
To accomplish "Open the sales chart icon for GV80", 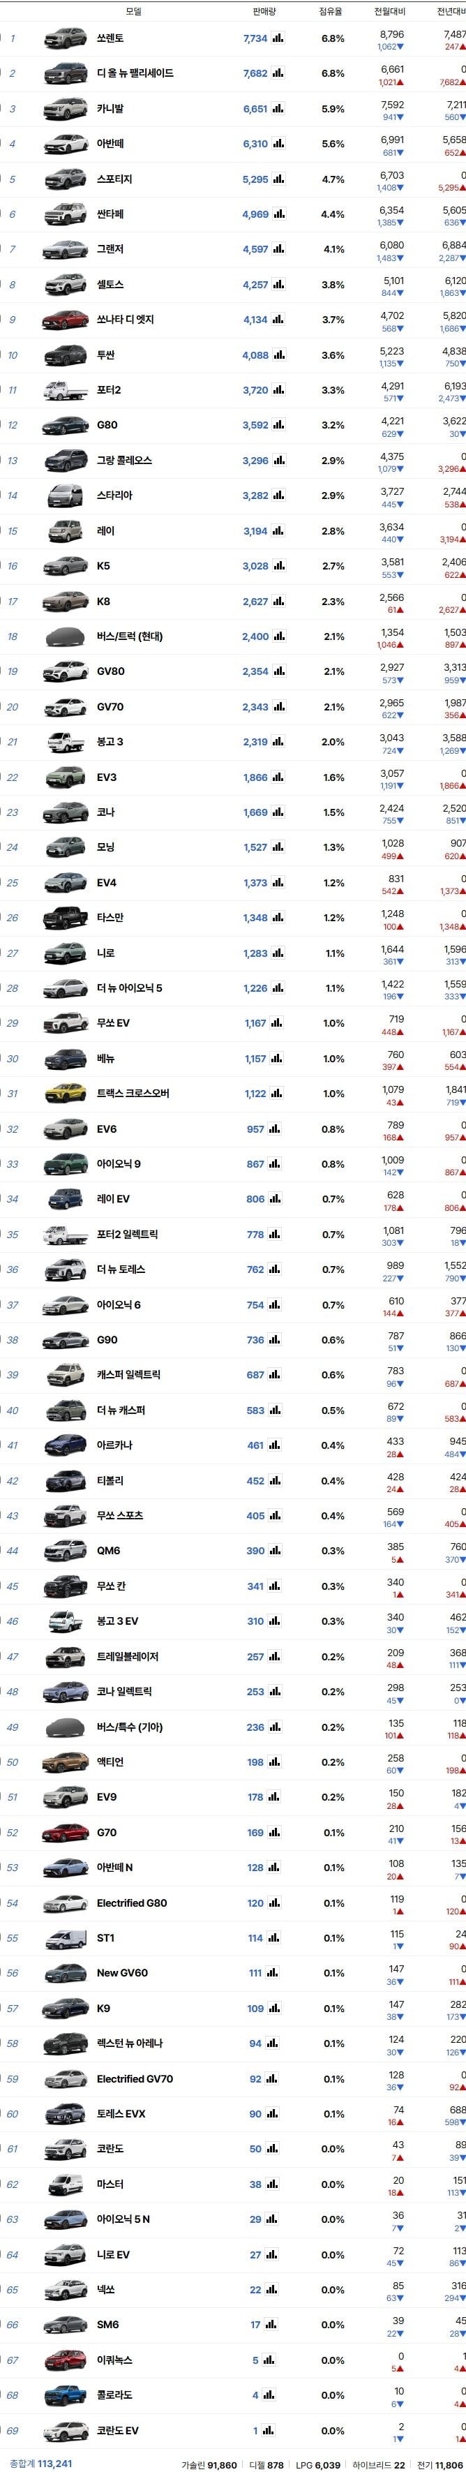I will [278, 671].
